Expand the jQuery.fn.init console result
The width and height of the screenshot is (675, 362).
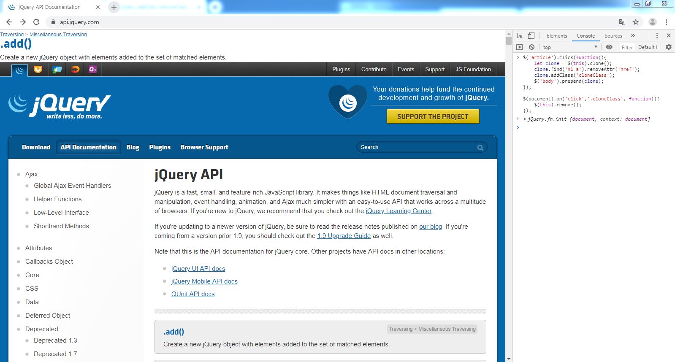pyautogui.click(x=525, y=119)
